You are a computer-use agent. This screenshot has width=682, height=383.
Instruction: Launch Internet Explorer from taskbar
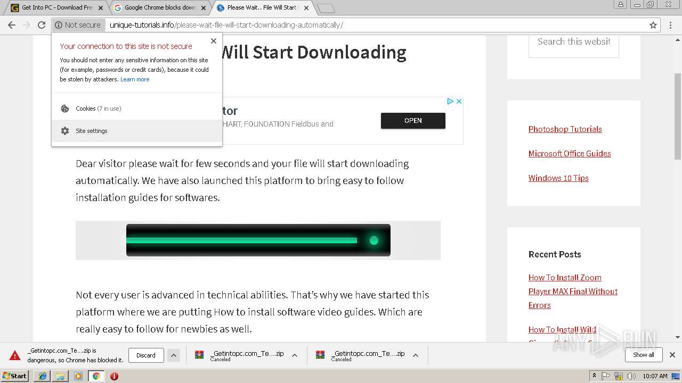43,376
